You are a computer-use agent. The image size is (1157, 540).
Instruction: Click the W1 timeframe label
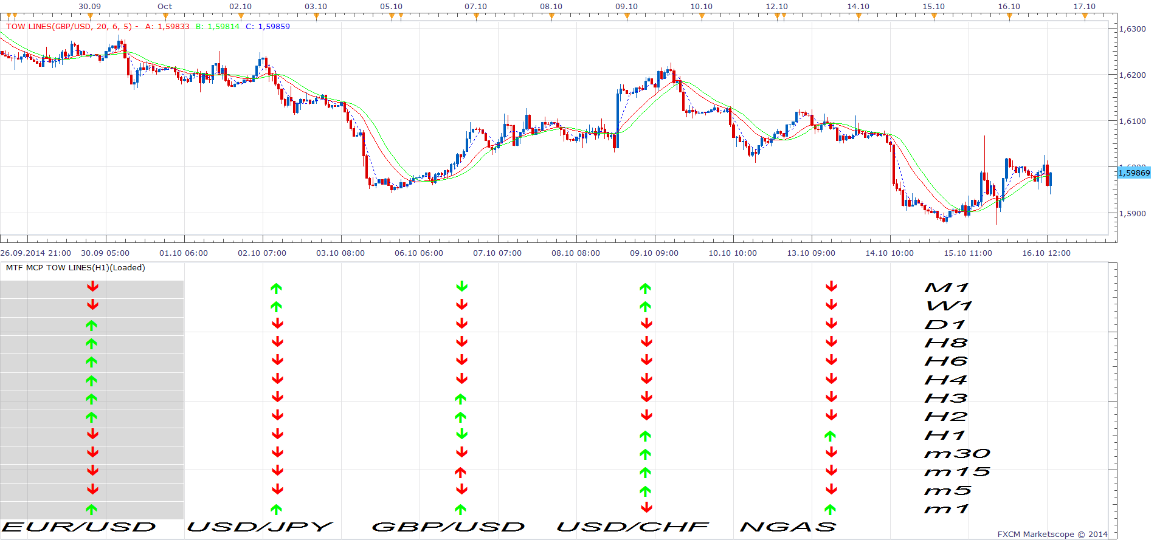(x=949, y=306)
